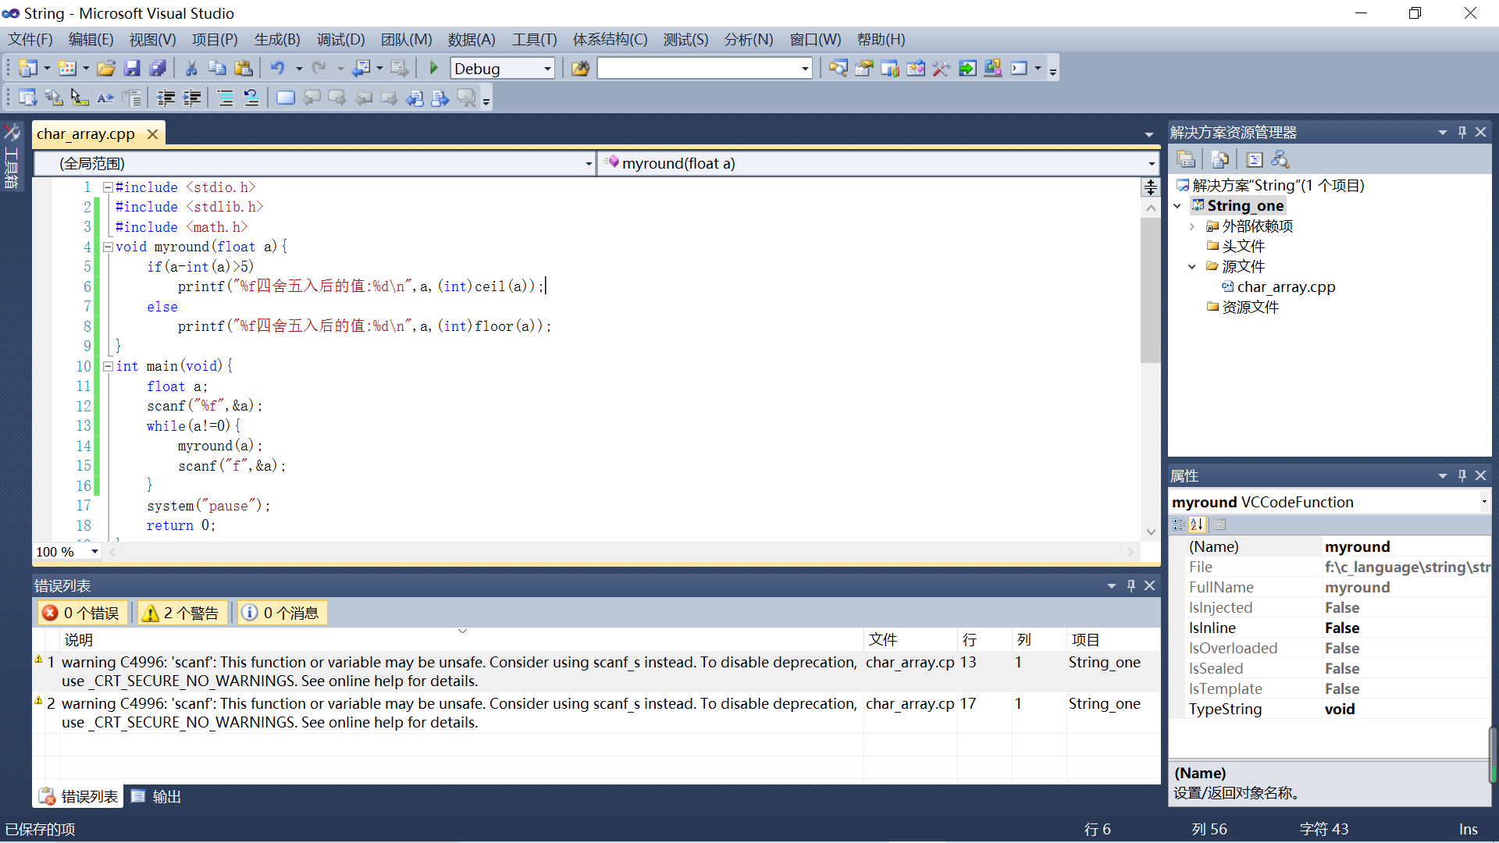Sort error list by 行 column
The height and width of the screenshot is (843, 1499).
[984, 640]
